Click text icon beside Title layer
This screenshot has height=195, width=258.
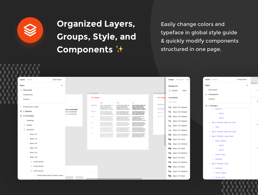[213, 127]
